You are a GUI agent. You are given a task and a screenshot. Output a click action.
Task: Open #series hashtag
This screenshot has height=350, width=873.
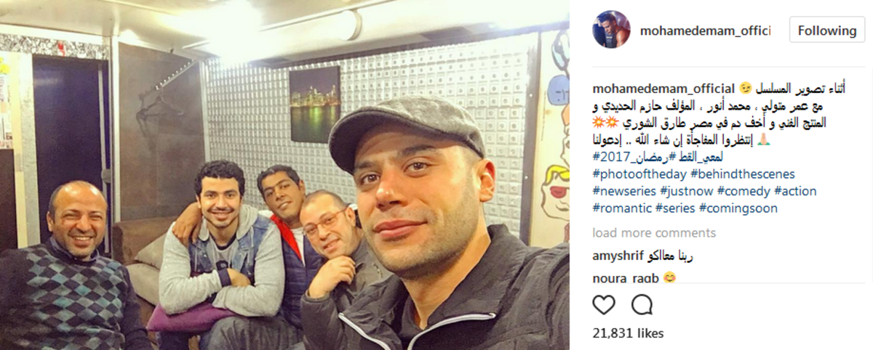point(675,208)
